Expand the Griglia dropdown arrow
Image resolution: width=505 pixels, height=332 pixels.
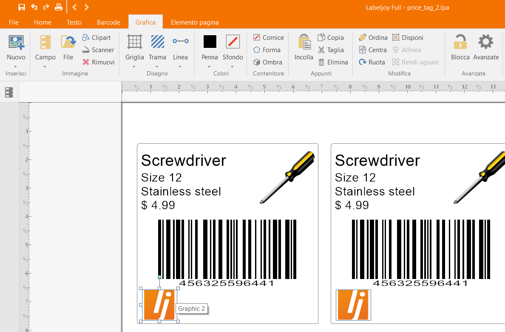pyautogui.click(x=134, y=67)
